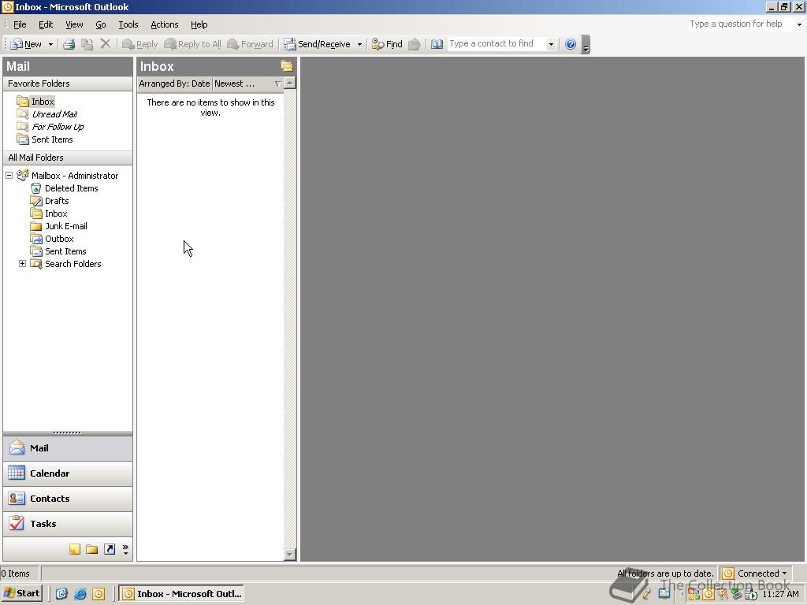Expand the Search Folders node

point(22,263)
